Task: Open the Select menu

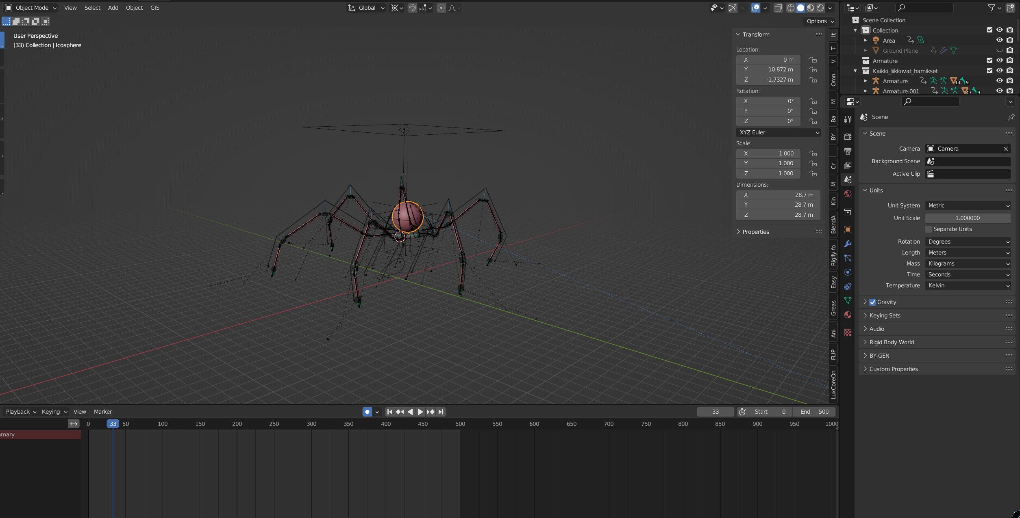Action: [x=92, y=8]
